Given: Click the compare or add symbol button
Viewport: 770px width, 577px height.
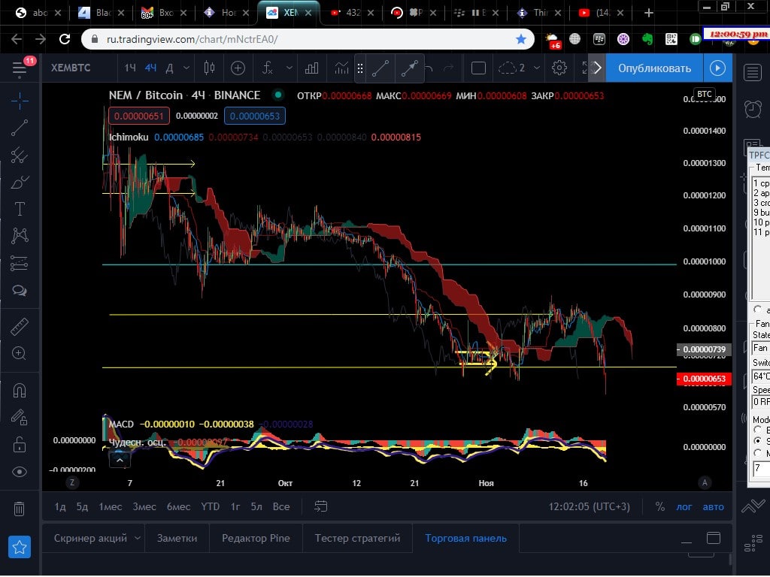Looking at the screenshot, I should click(x=238, y=68).
